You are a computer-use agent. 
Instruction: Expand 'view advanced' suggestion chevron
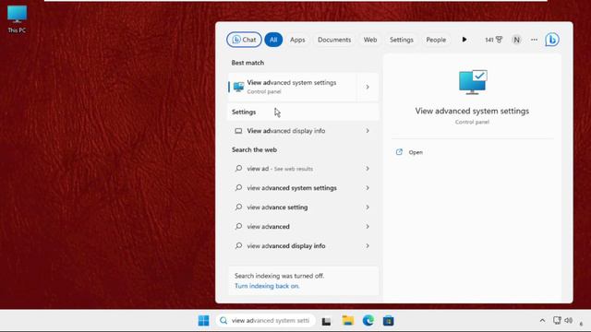click(368, 227)
